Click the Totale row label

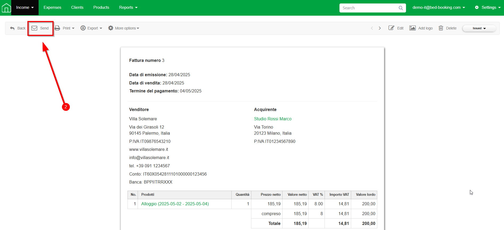(274, 223)
